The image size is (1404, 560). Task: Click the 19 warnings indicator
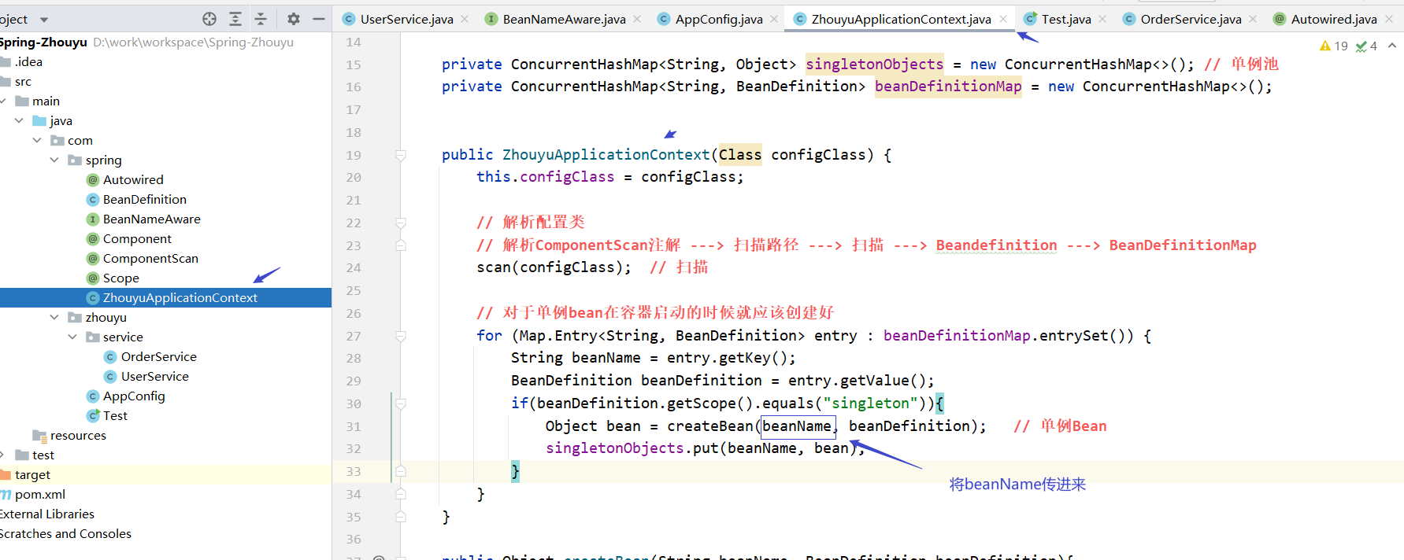point(1334,46)
